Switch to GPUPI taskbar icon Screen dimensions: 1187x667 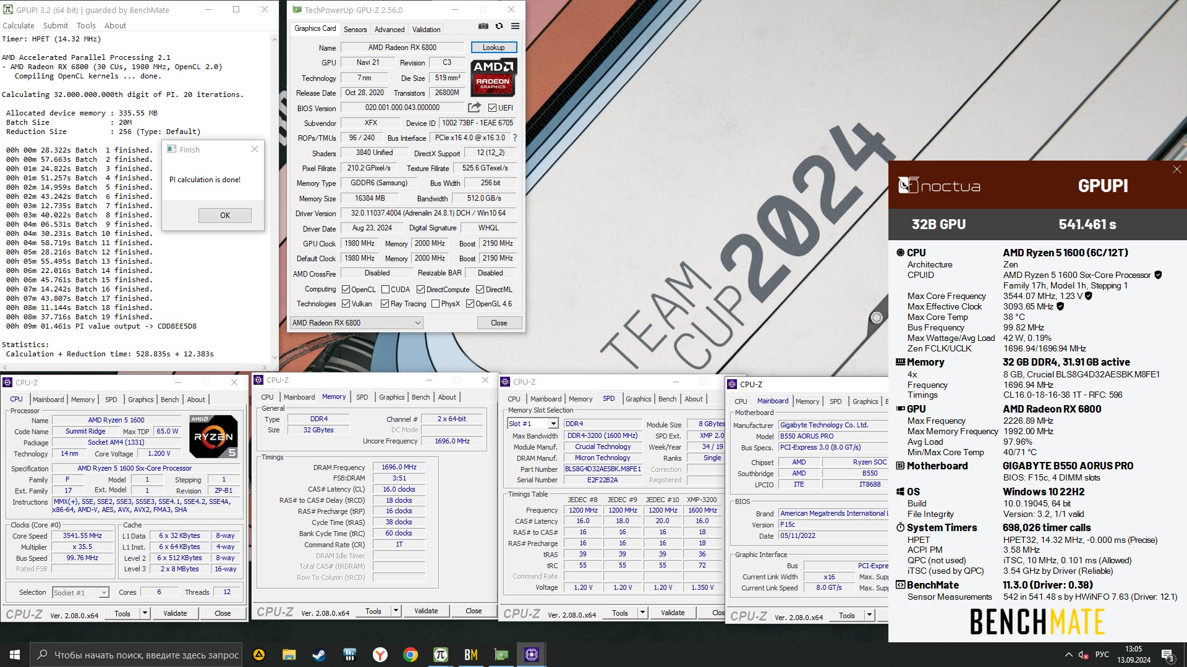(x=440, y=655)
